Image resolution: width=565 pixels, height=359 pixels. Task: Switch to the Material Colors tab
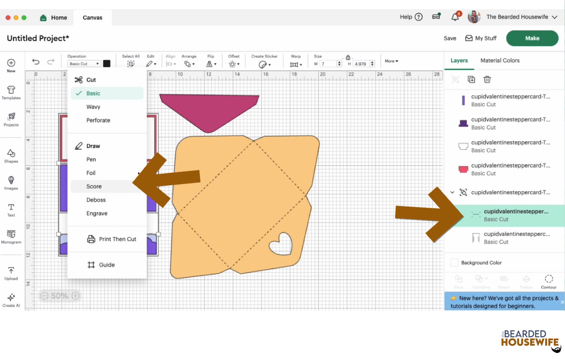coord(500,60)
